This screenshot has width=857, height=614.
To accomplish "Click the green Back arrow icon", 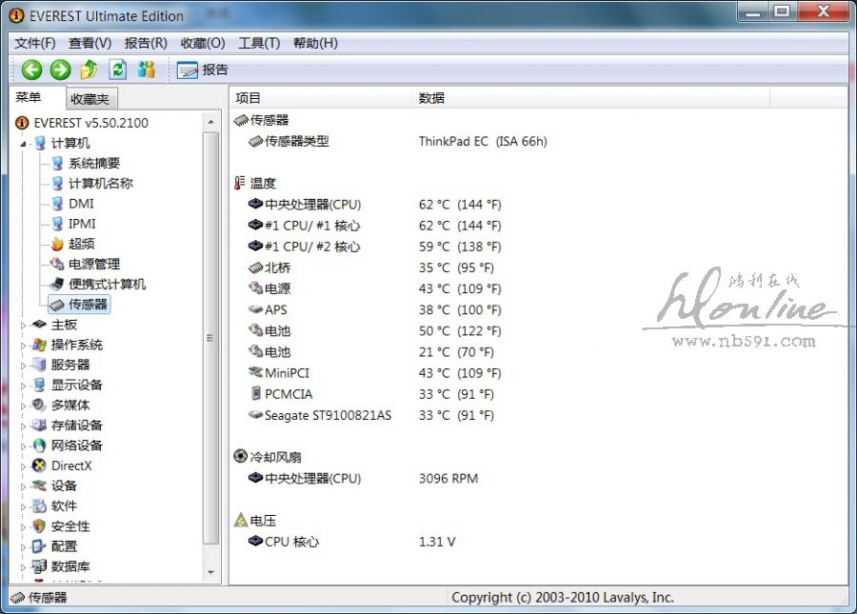I will (31, 69).
